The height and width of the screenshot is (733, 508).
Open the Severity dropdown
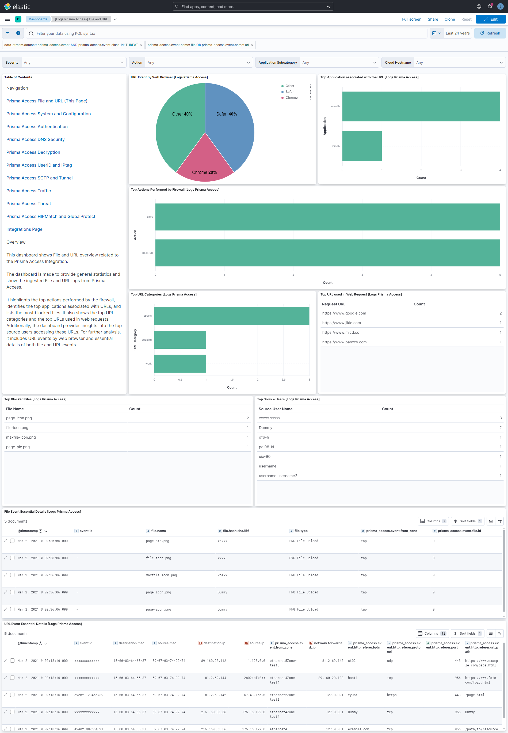pos(73,62)
